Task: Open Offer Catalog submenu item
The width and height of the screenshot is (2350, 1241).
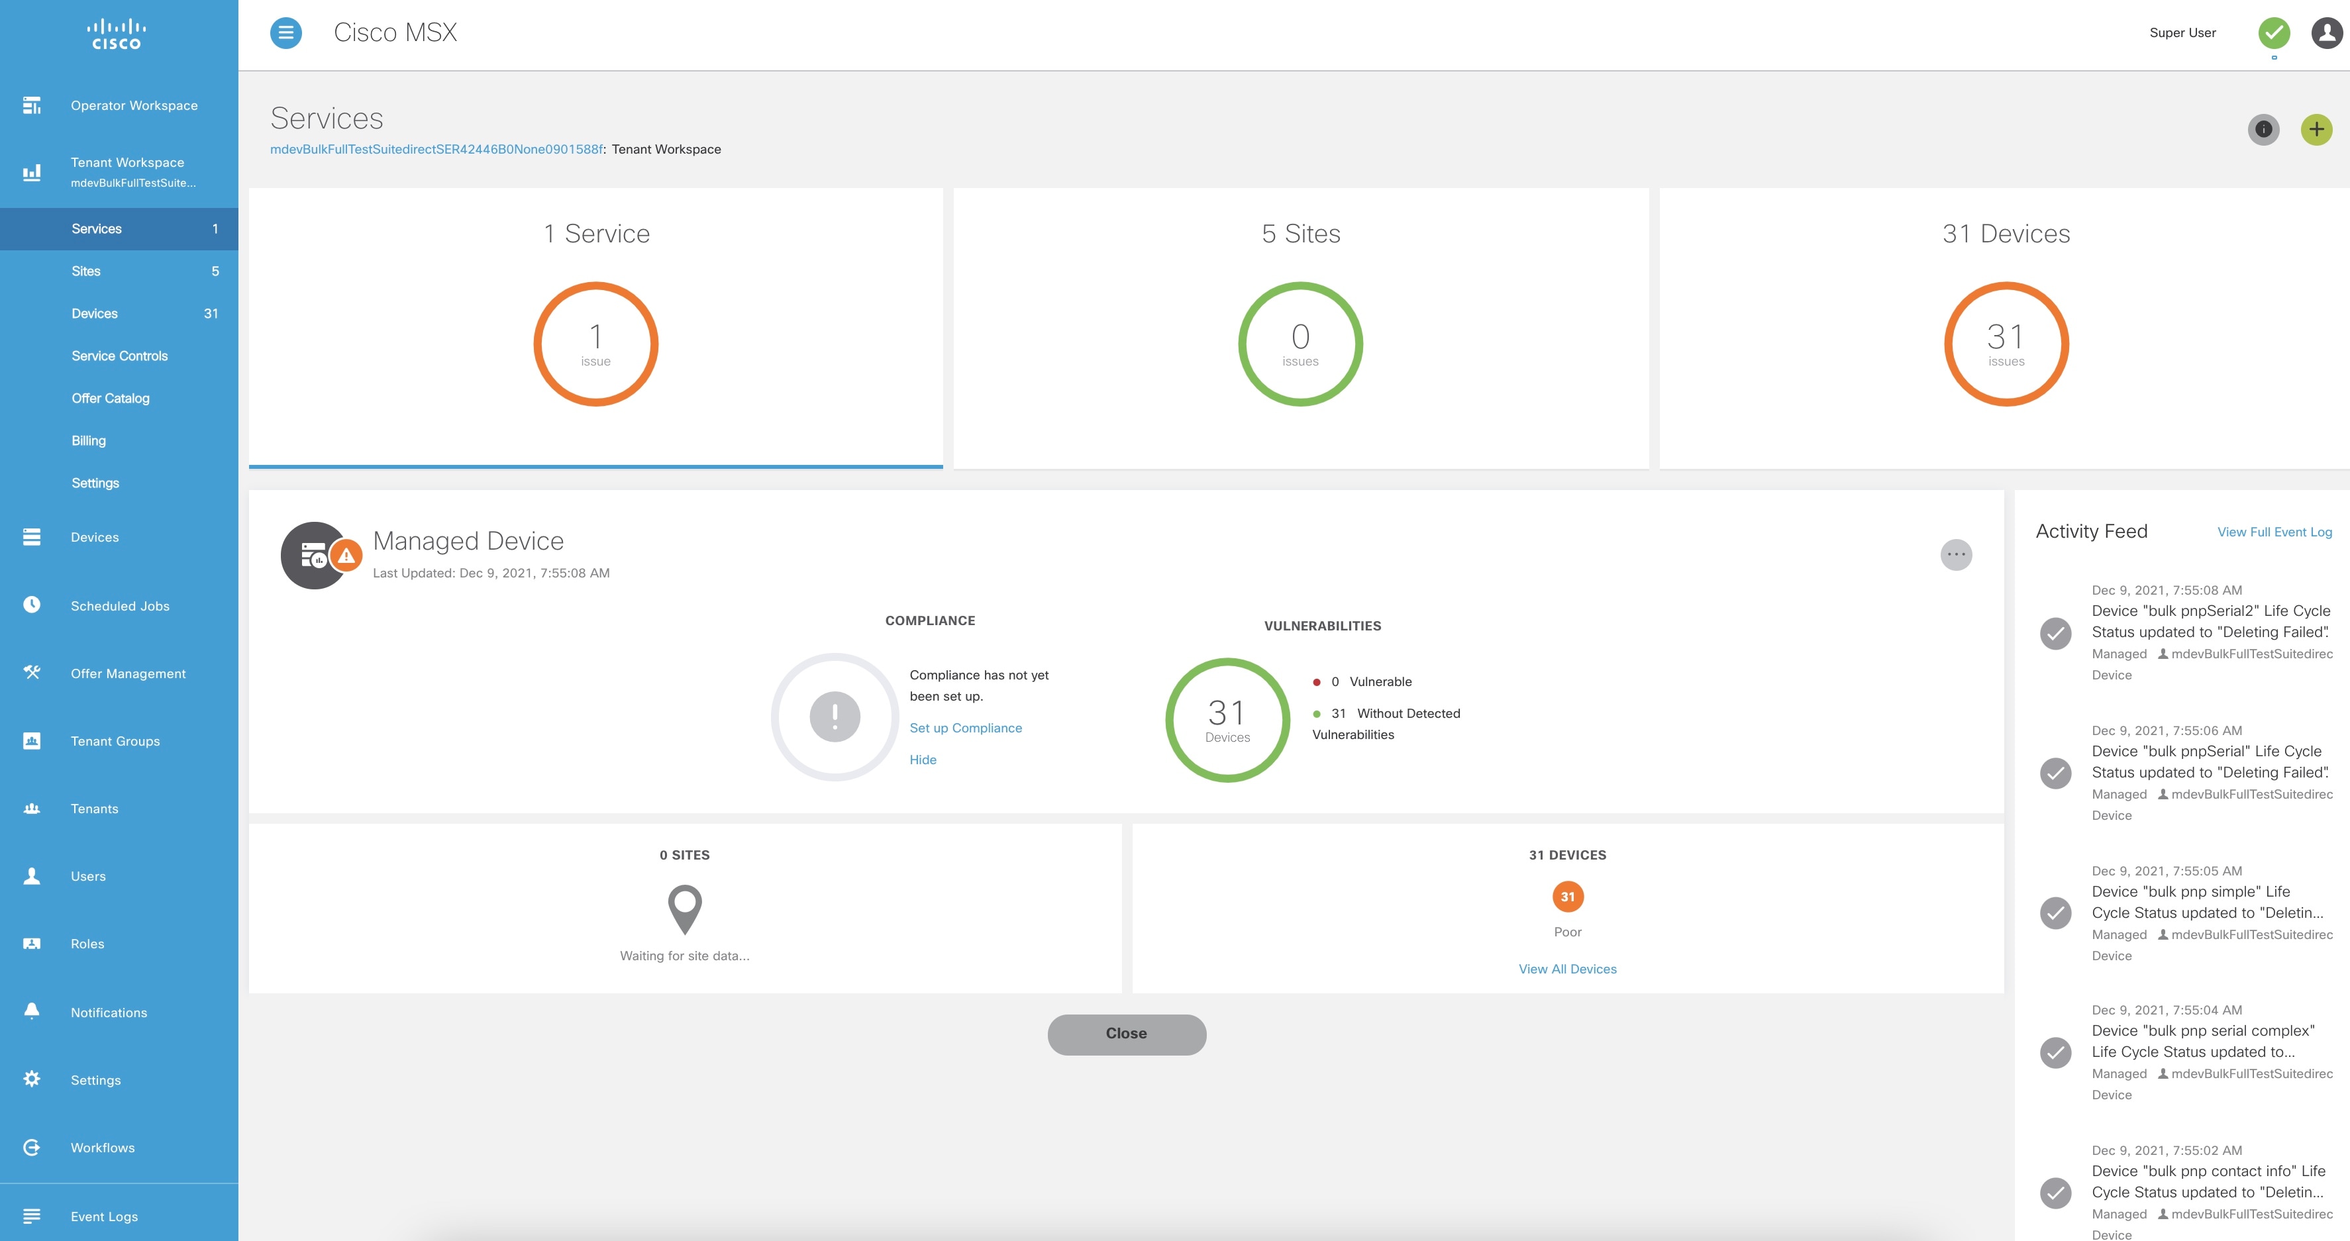Action: (x=111, y=399)
